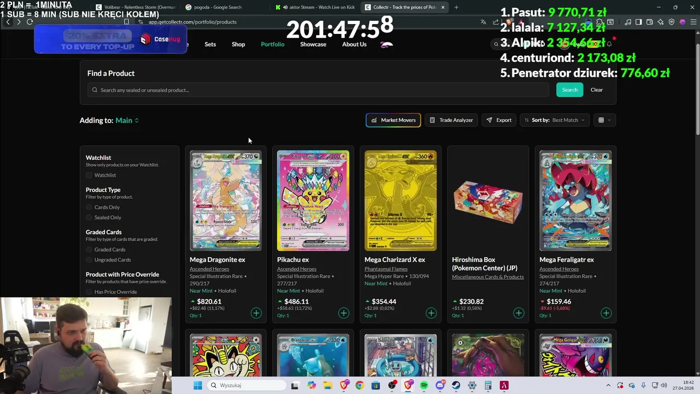Open the browser hamburger main menu
700x394 pixels.
click(692, 22)
